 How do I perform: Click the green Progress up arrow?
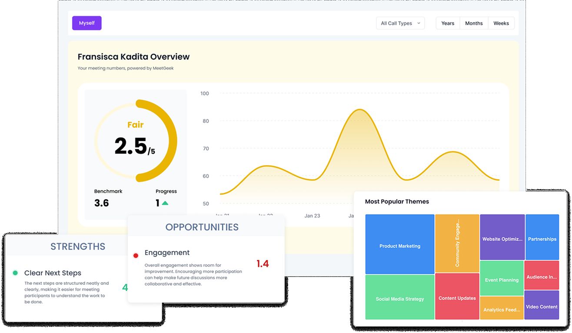165,203
